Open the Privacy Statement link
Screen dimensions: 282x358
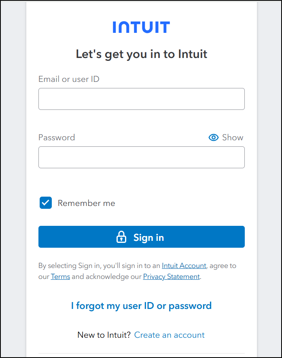(171, 277)
